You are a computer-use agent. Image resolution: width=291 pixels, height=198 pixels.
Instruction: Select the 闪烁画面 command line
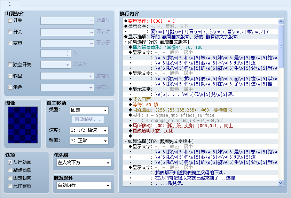tap(200, 110)
